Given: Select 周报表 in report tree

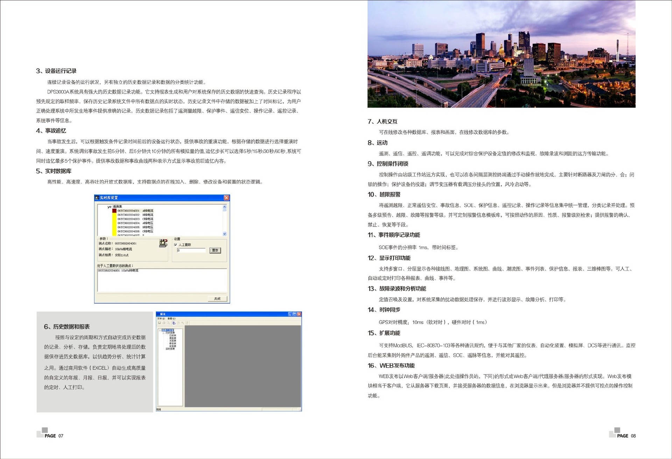Looking at the screenshot, I should pos(173,338).
